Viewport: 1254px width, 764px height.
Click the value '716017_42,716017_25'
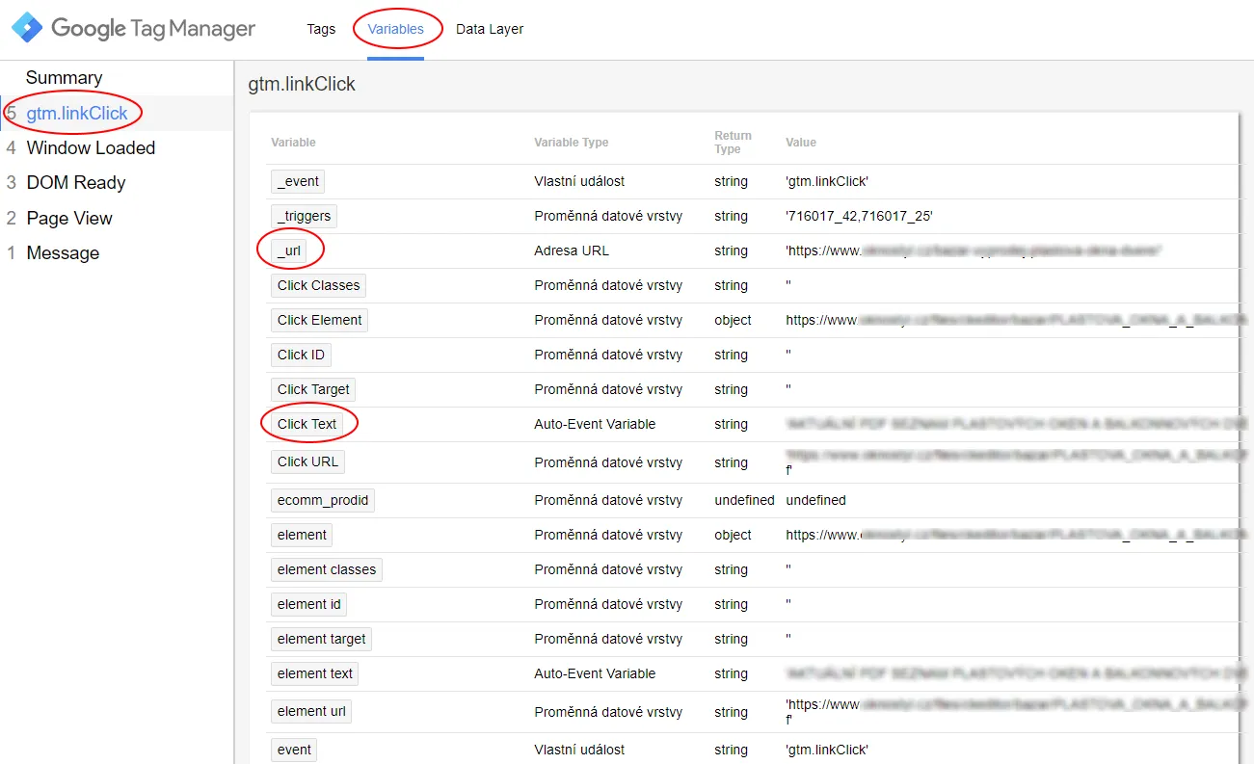click(859, 216)
